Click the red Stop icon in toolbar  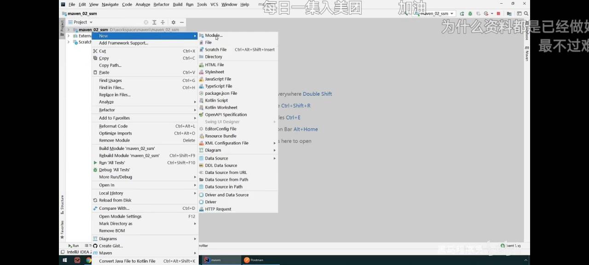click(498, 14)
